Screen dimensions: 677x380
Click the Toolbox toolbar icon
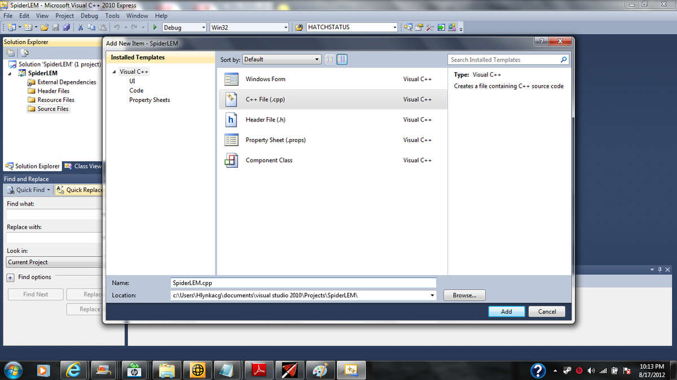tap(430, 27)
